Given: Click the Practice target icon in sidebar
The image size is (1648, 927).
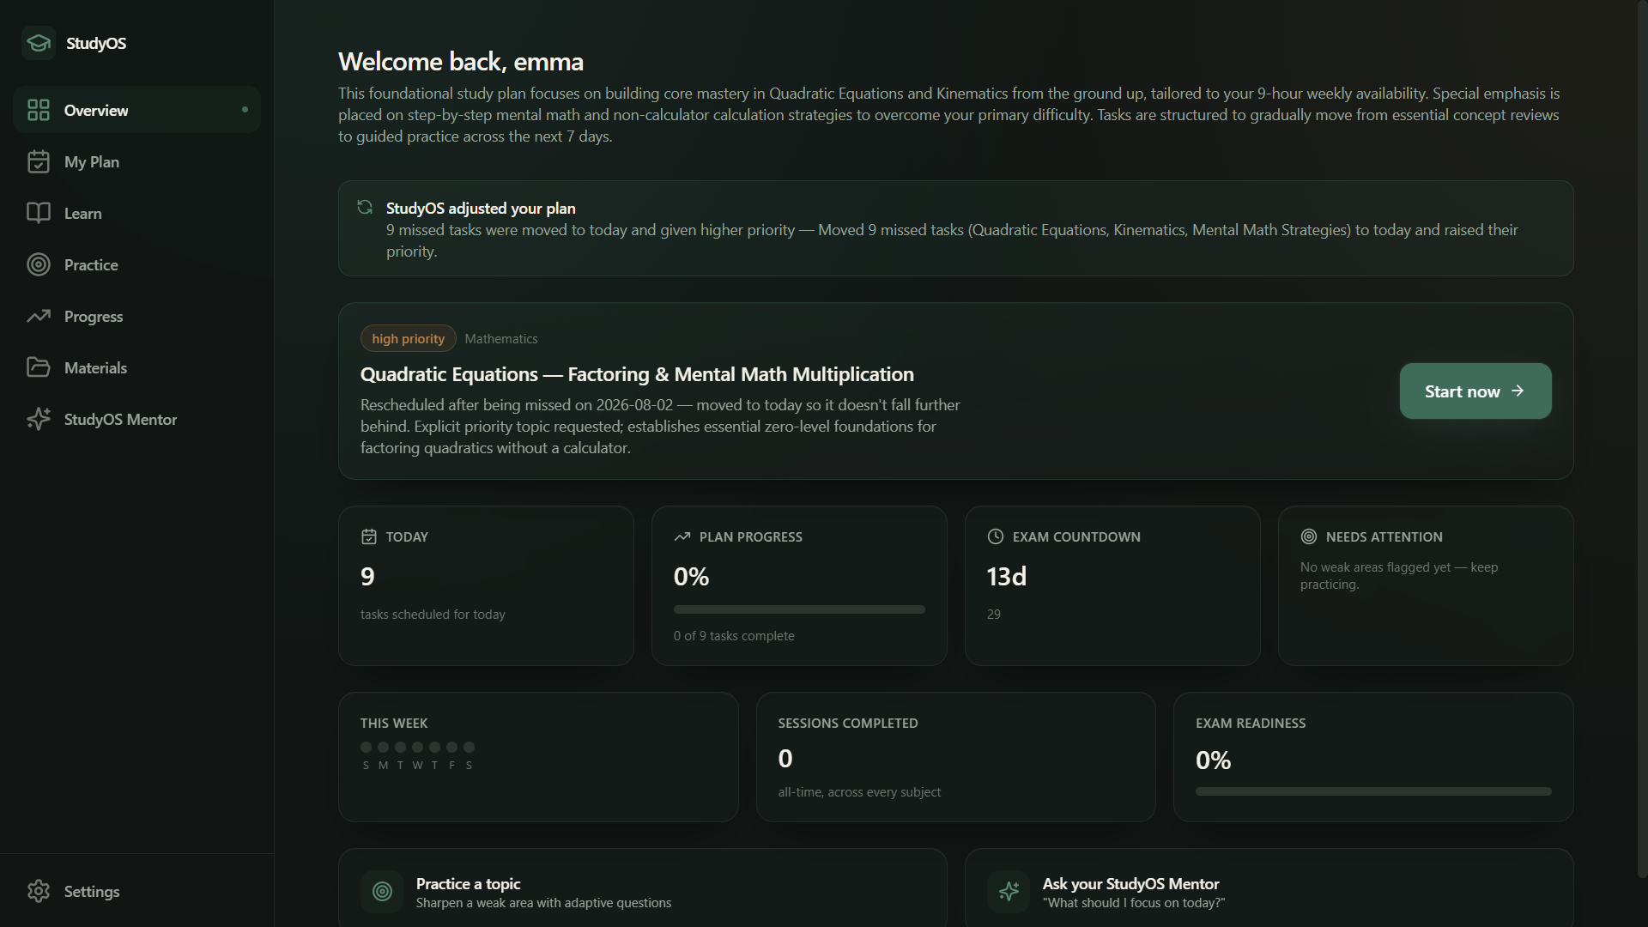Looking at the screenshot, I should (39, 264).
